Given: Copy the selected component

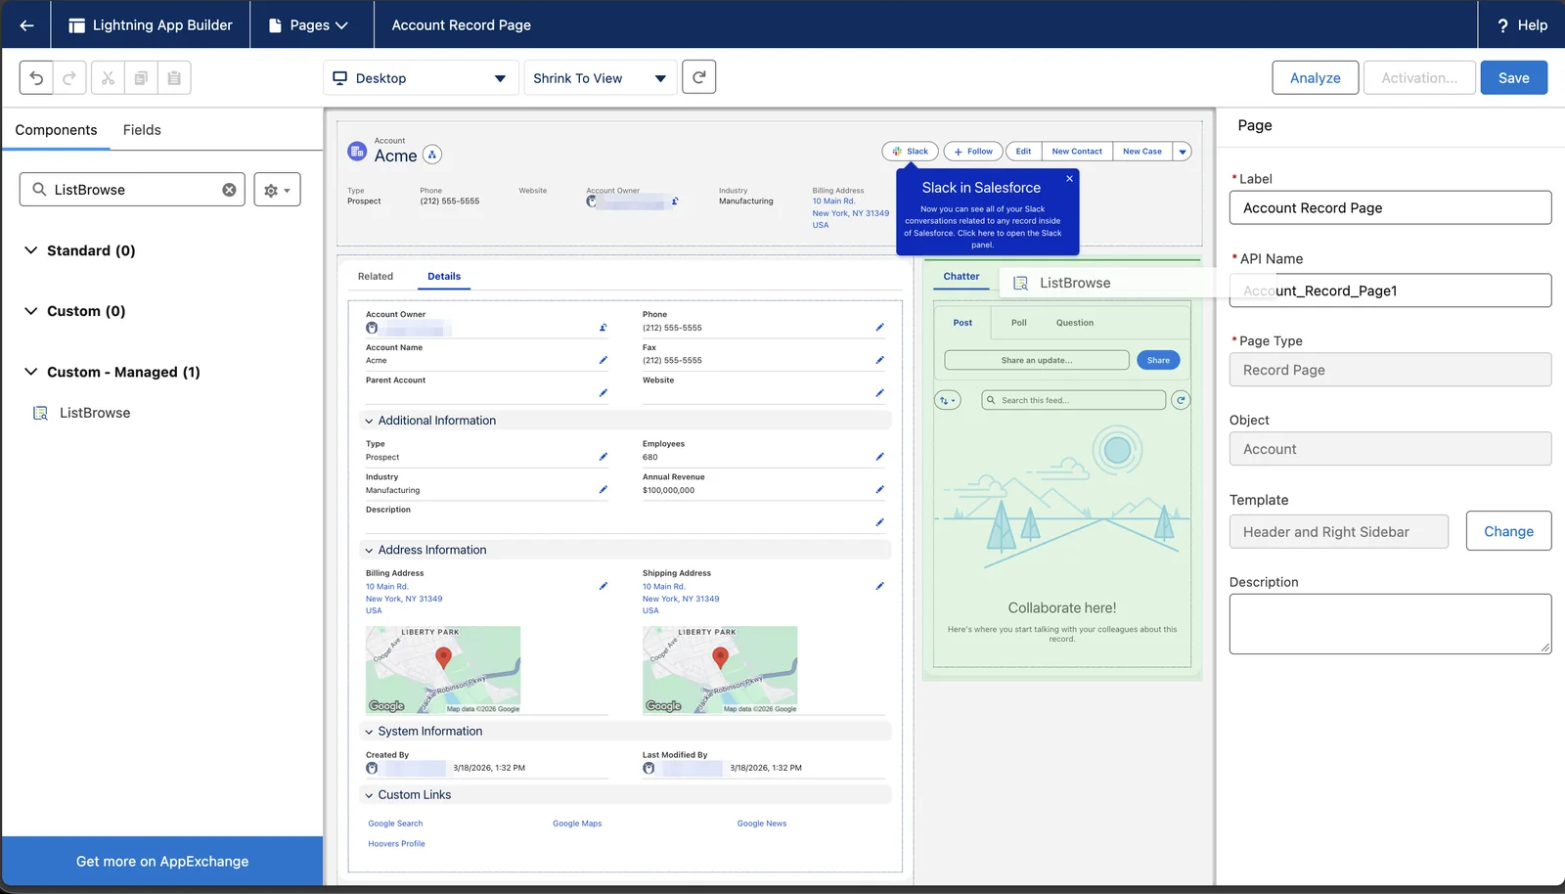Looking at the screenshot, I should (141, 78).
